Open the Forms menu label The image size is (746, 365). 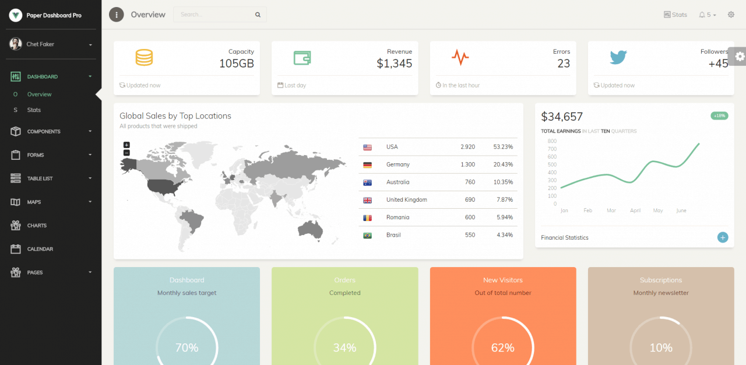(x=36, y=155)
